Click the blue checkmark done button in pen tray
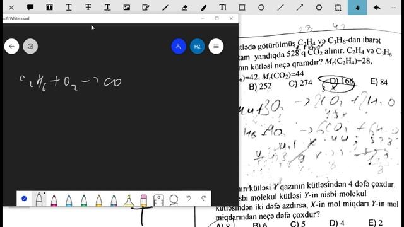The image size is (404, 227). coord(24,199)
